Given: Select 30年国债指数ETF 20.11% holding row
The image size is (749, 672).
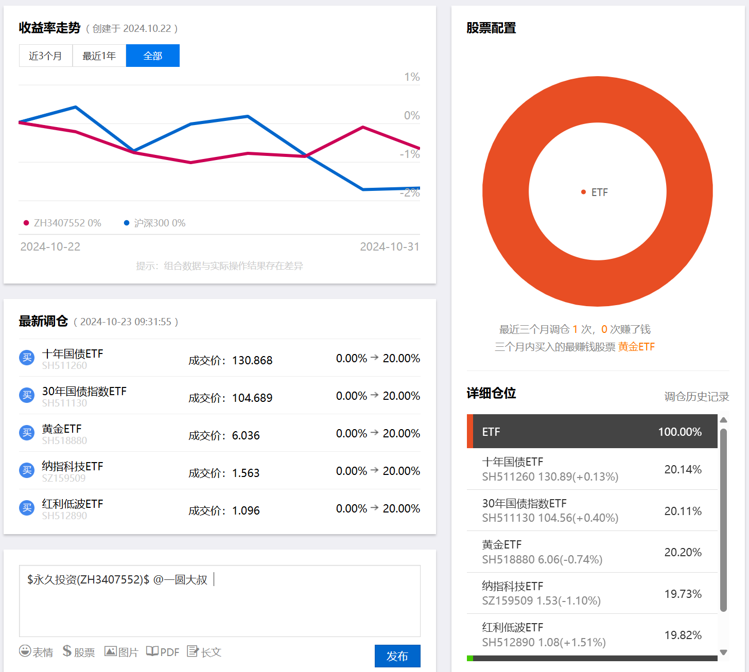Looking at the screenshot, I should point(592,510).
